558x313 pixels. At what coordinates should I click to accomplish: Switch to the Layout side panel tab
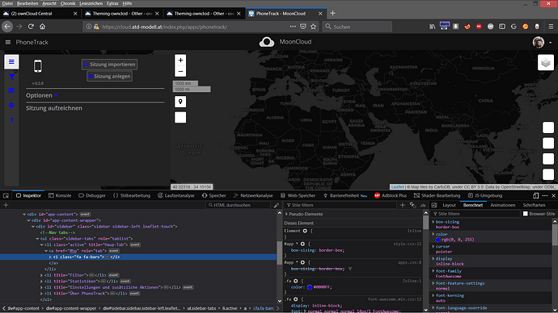[x=449, y=205]
